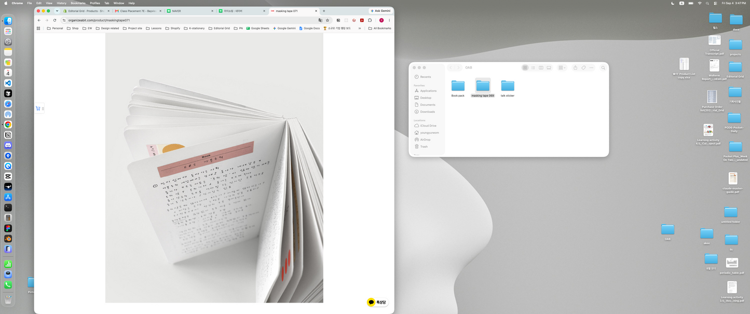The width and height of the screenshot is (750, 314).
Task: Select the OAB folder on the desktop
Action: coord(667,232)
